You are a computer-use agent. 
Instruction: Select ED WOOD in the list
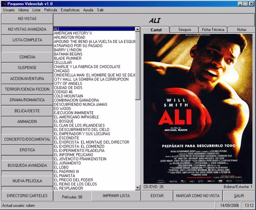click(94, 109)
